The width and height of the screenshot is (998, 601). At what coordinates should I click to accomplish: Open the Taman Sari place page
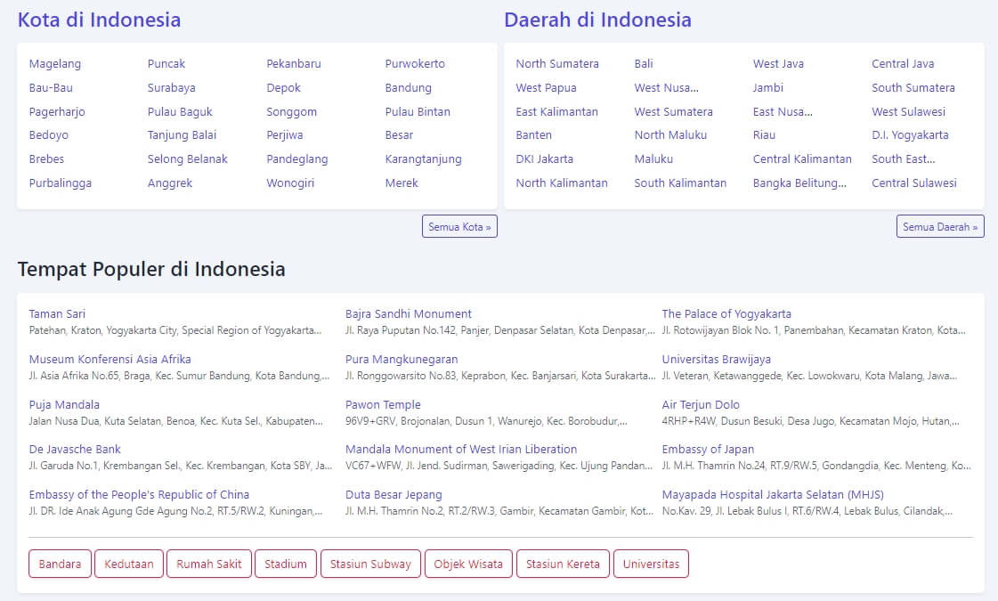[57, 313]
